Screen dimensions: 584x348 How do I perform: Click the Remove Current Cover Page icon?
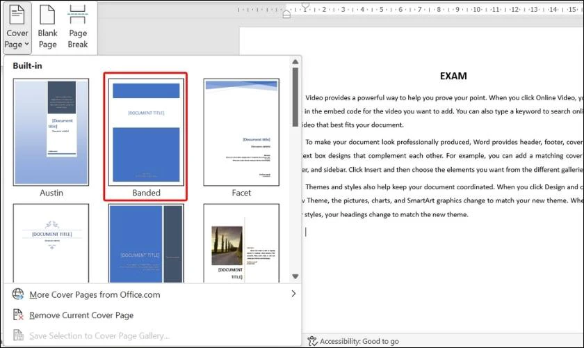coord(18,315)
